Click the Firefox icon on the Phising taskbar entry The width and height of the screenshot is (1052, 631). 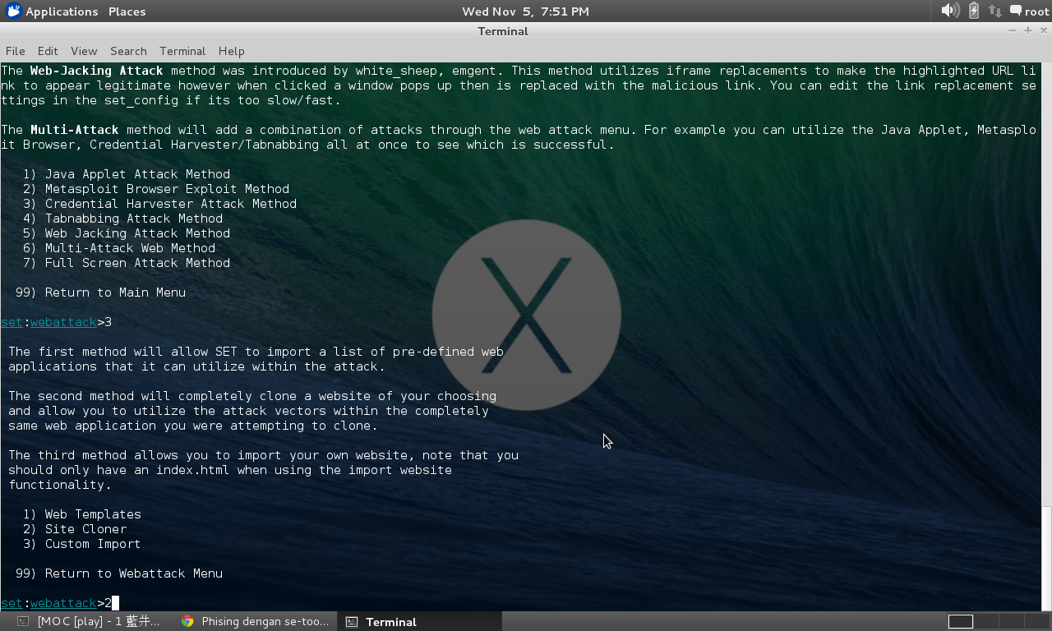pos(187,622)
